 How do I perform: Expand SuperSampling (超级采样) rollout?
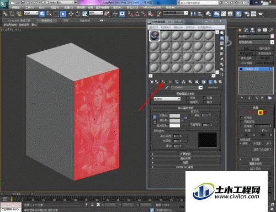185,158
